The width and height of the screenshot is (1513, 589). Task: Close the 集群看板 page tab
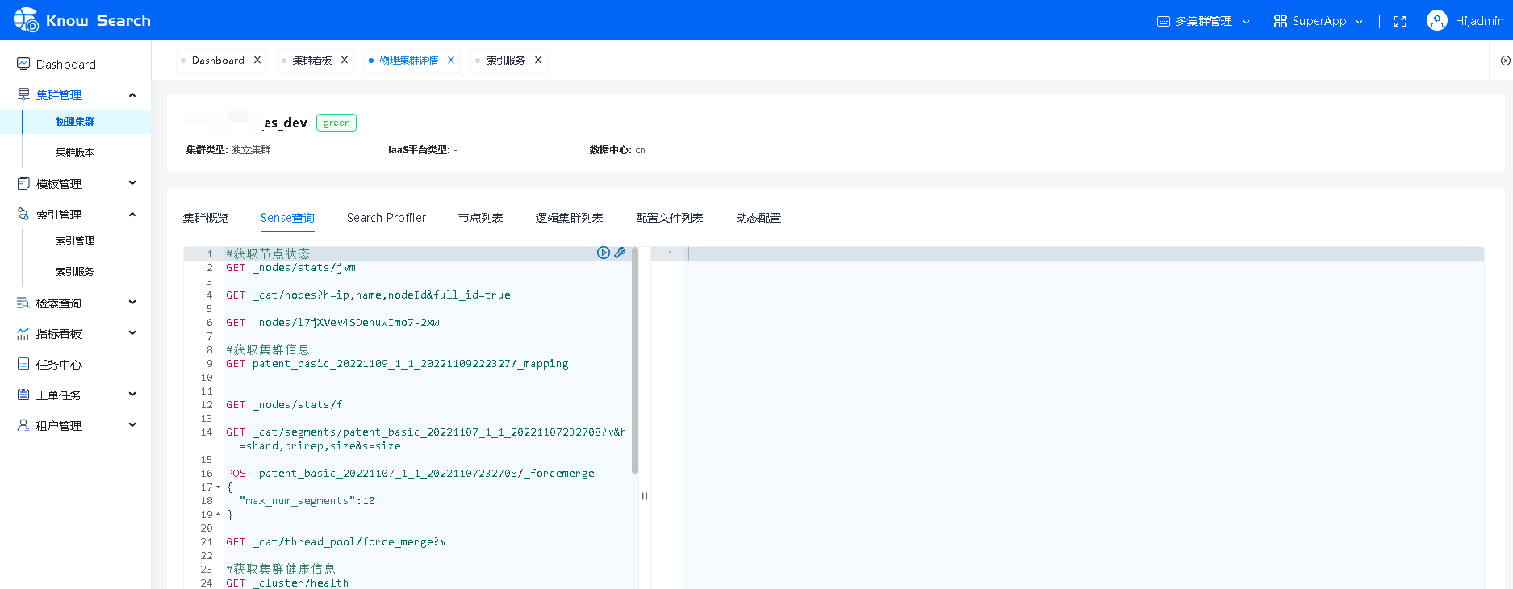(x=345, y=61)
